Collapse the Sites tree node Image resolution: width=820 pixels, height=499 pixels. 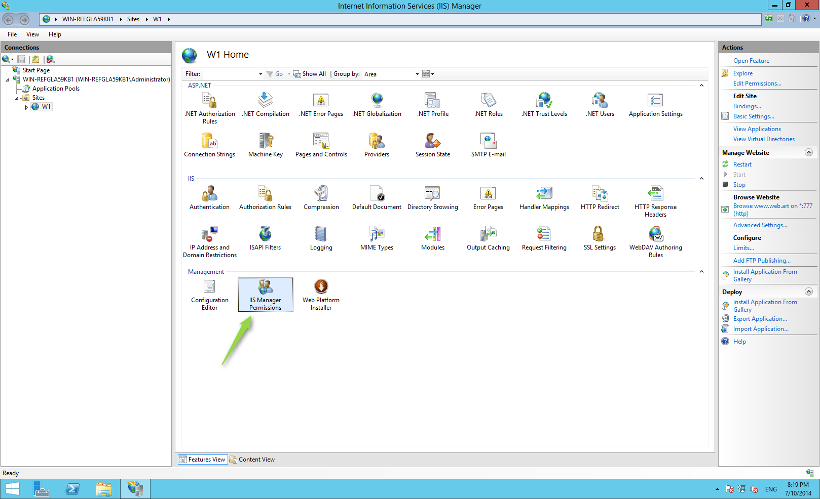(17, 98)
